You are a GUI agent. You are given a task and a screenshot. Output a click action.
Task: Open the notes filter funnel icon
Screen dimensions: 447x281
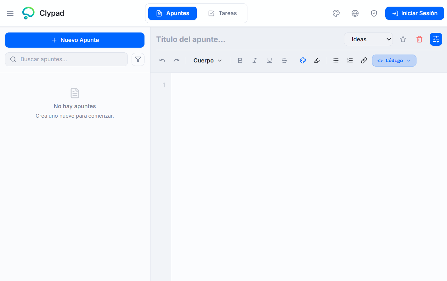pos(138,59)
